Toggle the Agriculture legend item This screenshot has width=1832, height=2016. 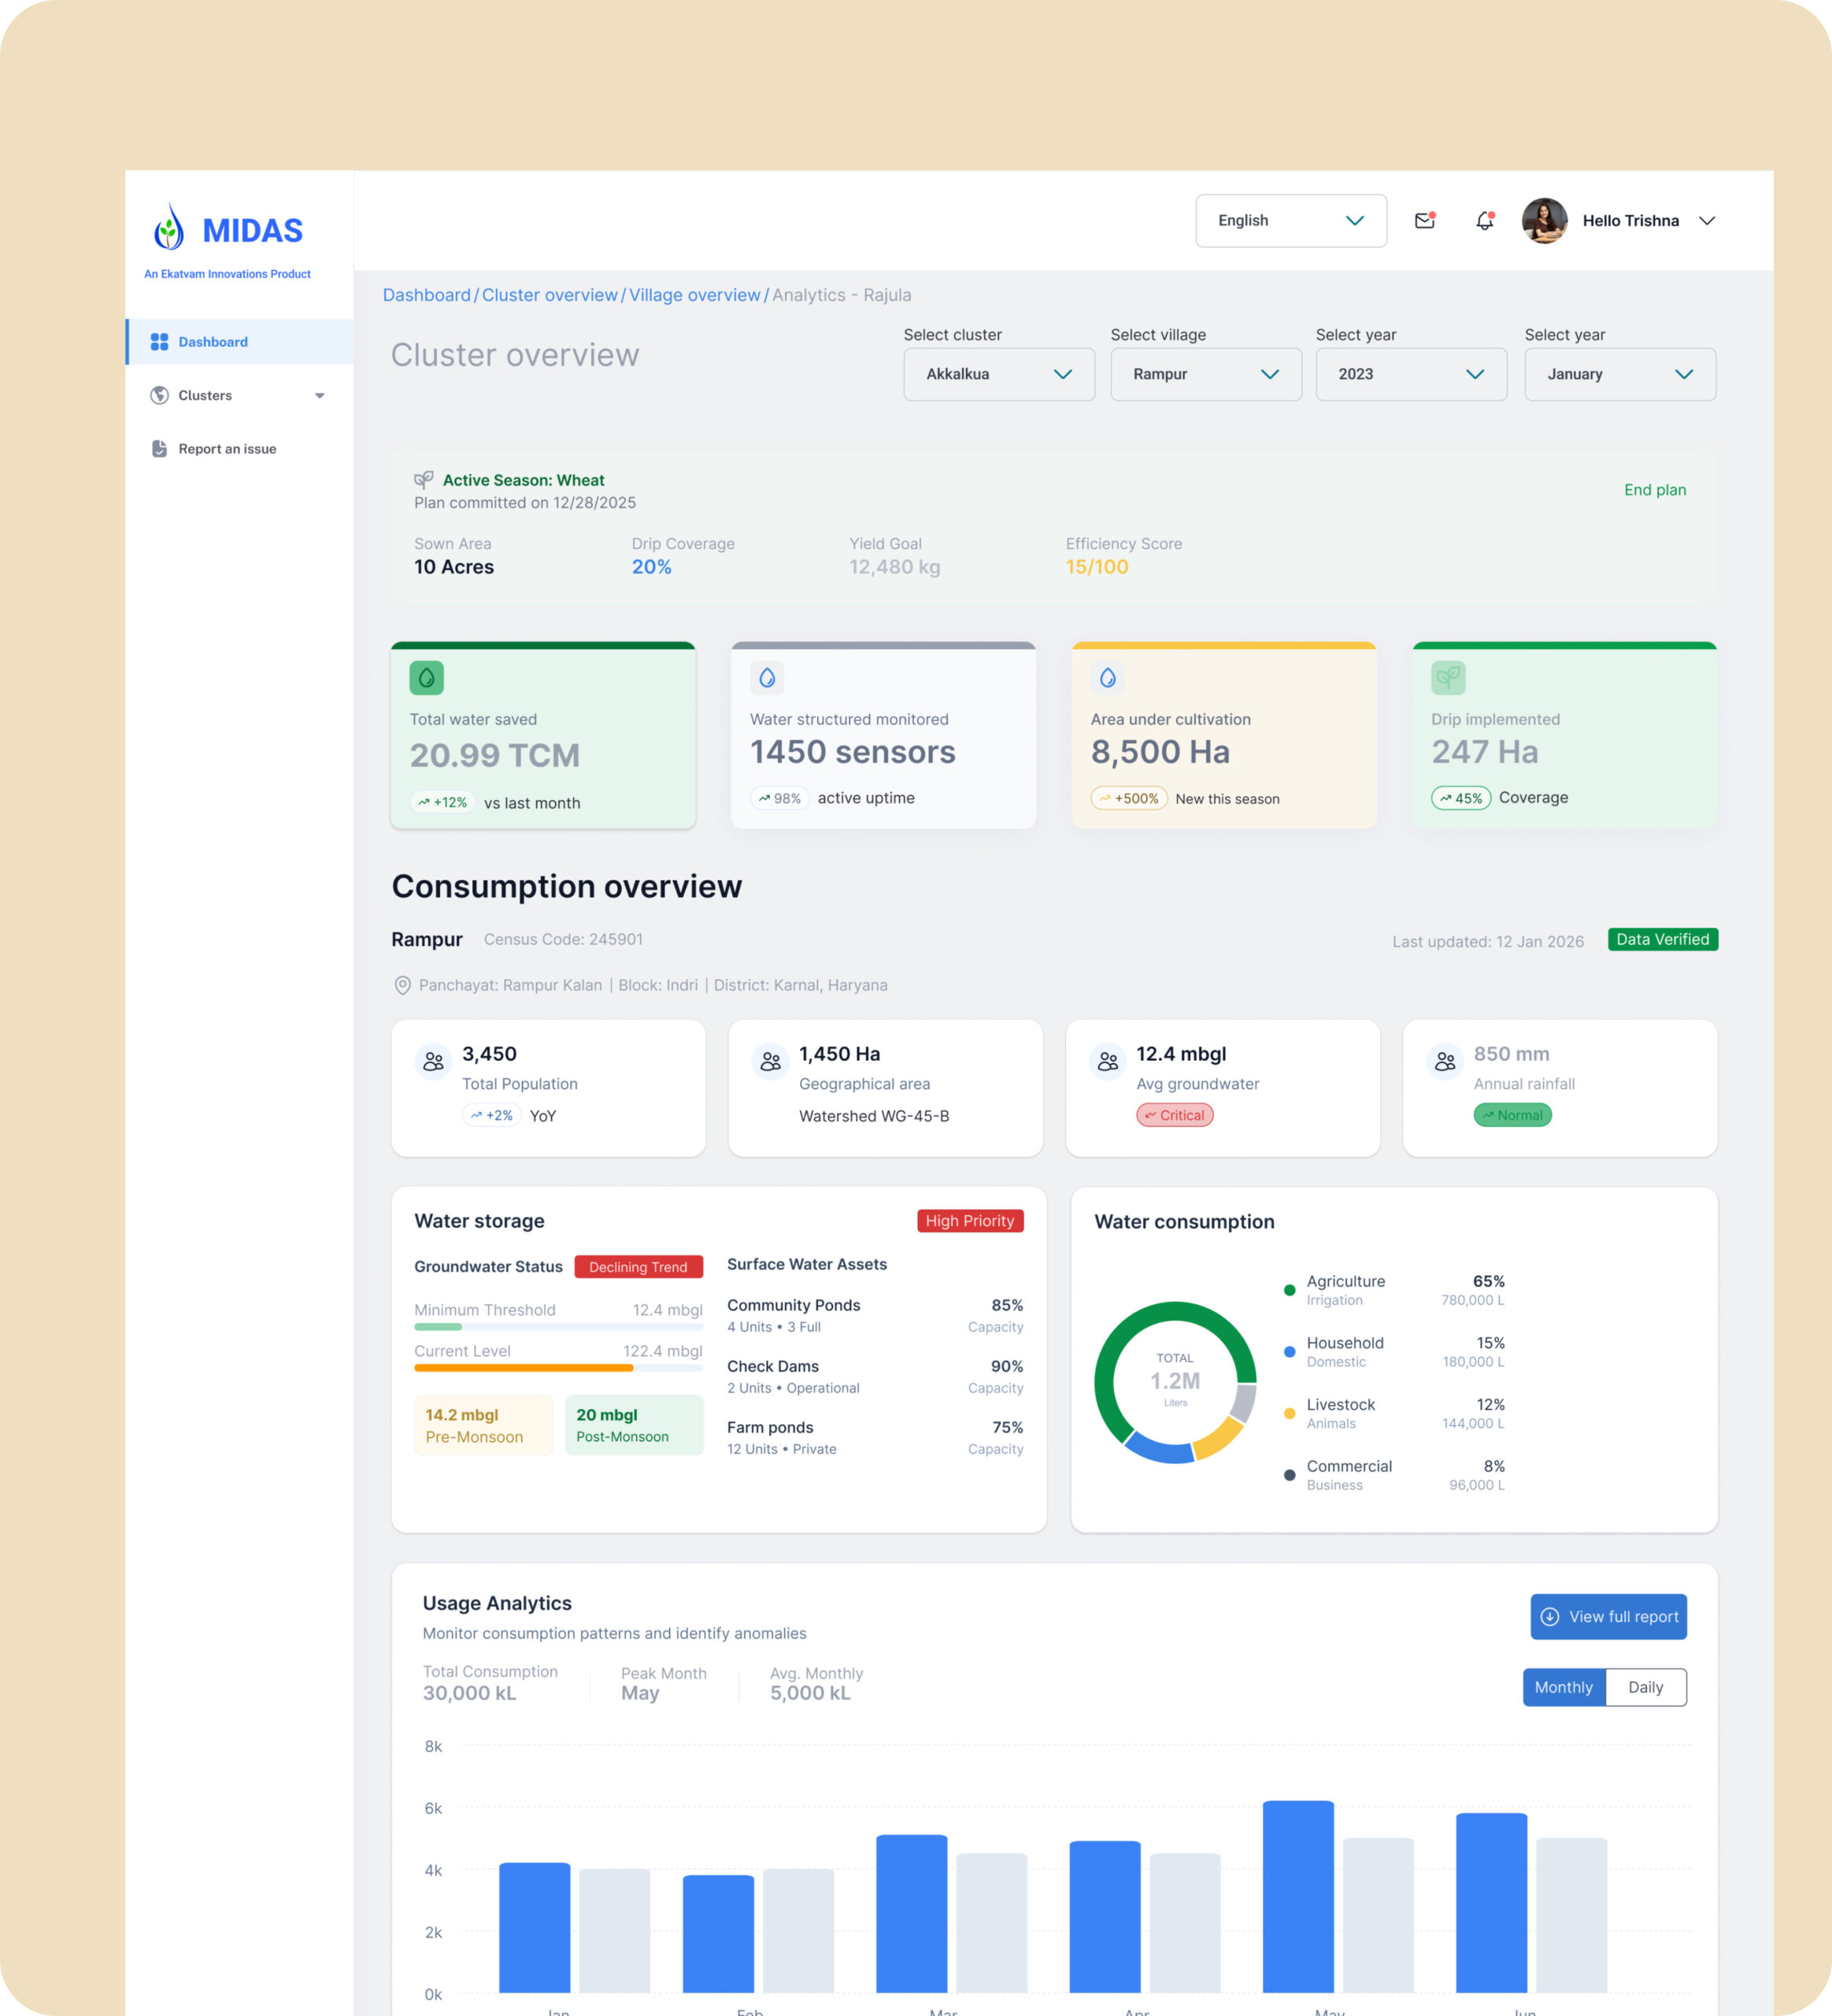[x=1345, y=1282]
